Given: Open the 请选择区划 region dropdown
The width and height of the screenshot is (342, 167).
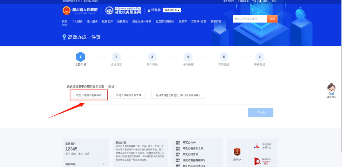Looking at the screenshot, I should pos(172,10).
